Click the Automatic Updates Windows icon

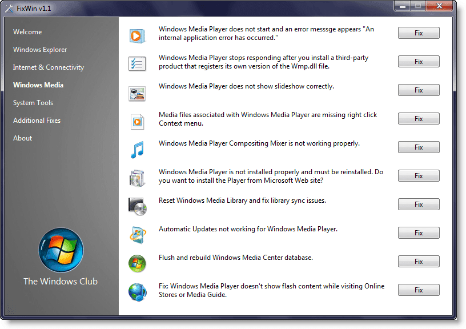[x=138, y=235]
